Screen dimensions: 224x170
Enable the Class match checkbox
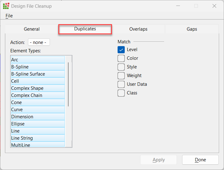click(x=121, y=93)
